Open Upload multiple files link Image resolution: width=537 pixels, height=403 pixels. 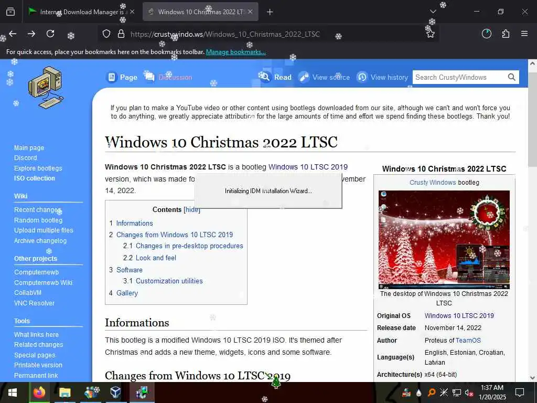coord(44,230)
